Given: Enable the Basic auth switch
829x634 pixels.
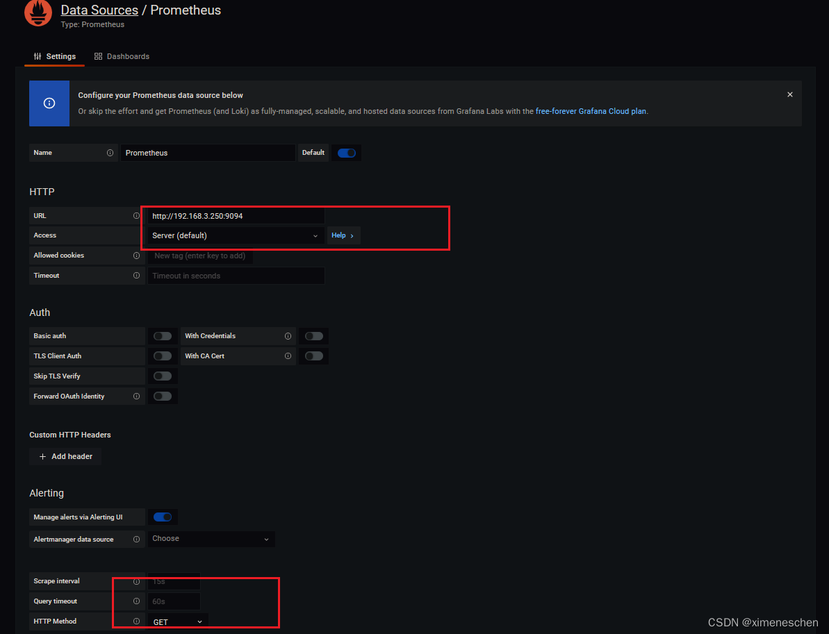Looking at the screenshot, I should click(x=163, y=336).
